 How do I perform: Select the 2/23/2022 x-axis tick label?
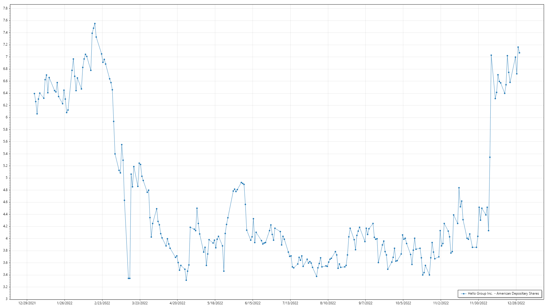[x=102, y=303]
